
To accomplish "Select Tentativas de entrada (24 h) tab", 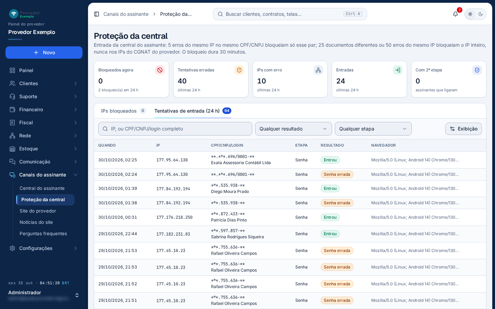I will click(x=193, y=111).
